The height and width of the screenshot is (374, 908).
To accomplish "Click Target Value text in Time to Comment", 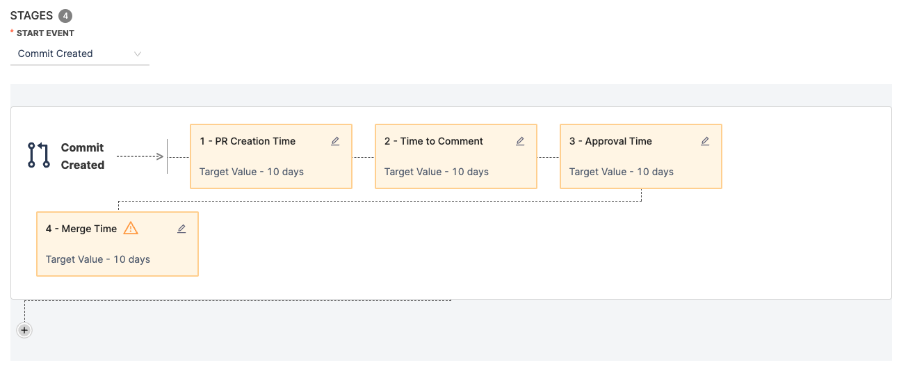I will pyautogui.click(x=436, y=172).
